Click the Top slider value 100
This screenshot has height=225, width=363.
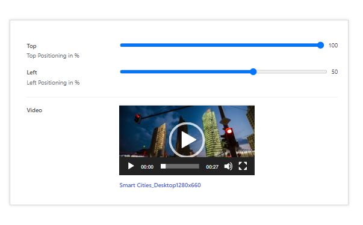click(333, 46)
